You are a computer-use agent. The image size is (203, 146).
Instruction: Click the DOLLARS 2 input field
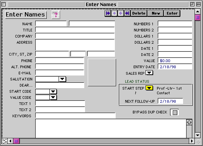tap(175, 42)
